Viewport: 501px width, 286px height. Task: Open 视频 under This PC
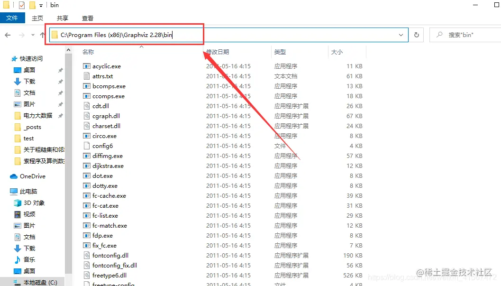pyautogui.click(x=29, y=214)
